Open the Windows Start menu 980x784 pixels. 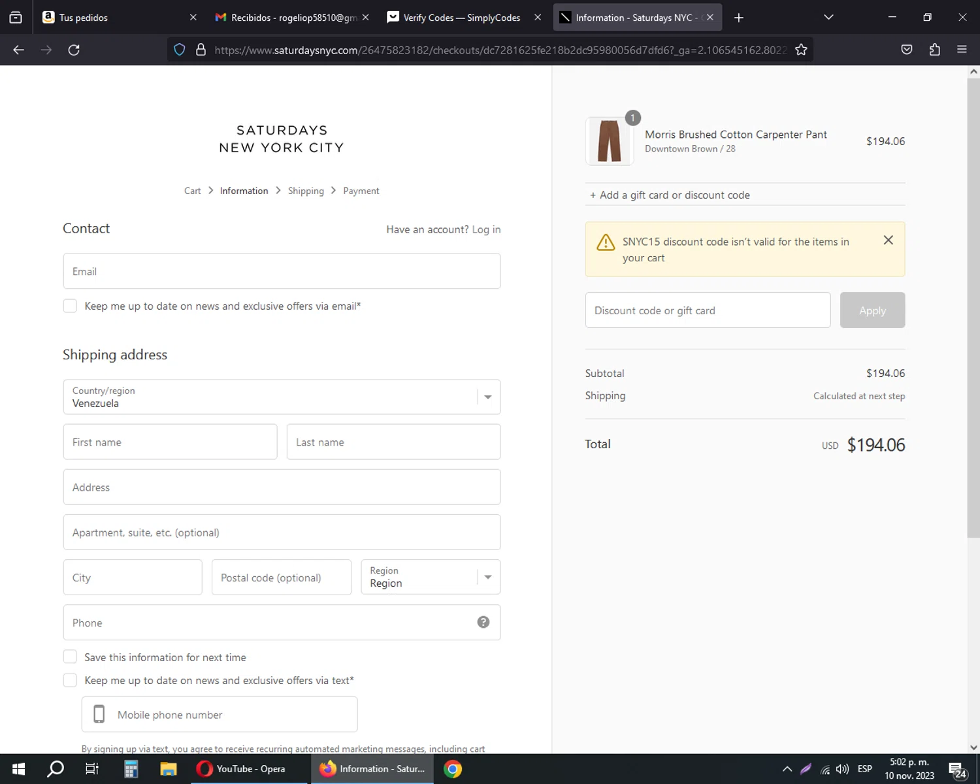pyautogui.click(x=18, y=769)
